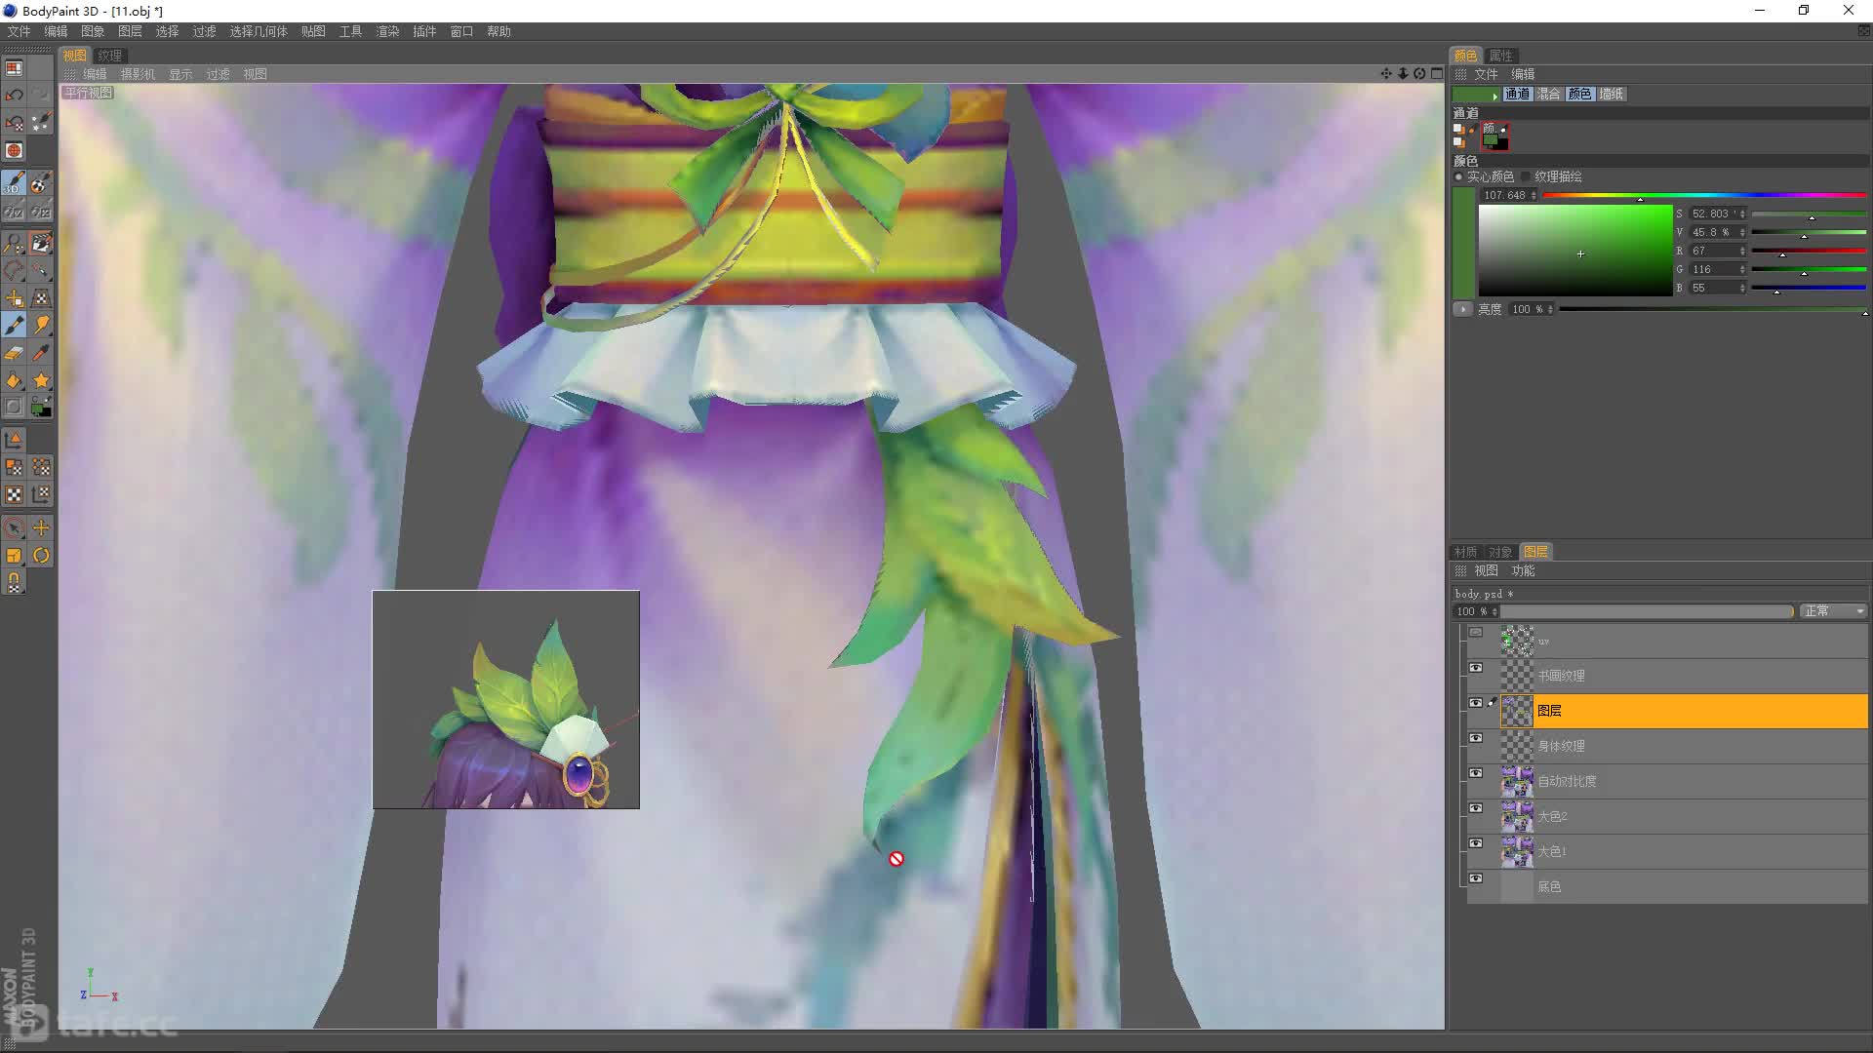Click the Undo arrow icon
Viewport: 1873px width, 1053px height.
point(14,95)
